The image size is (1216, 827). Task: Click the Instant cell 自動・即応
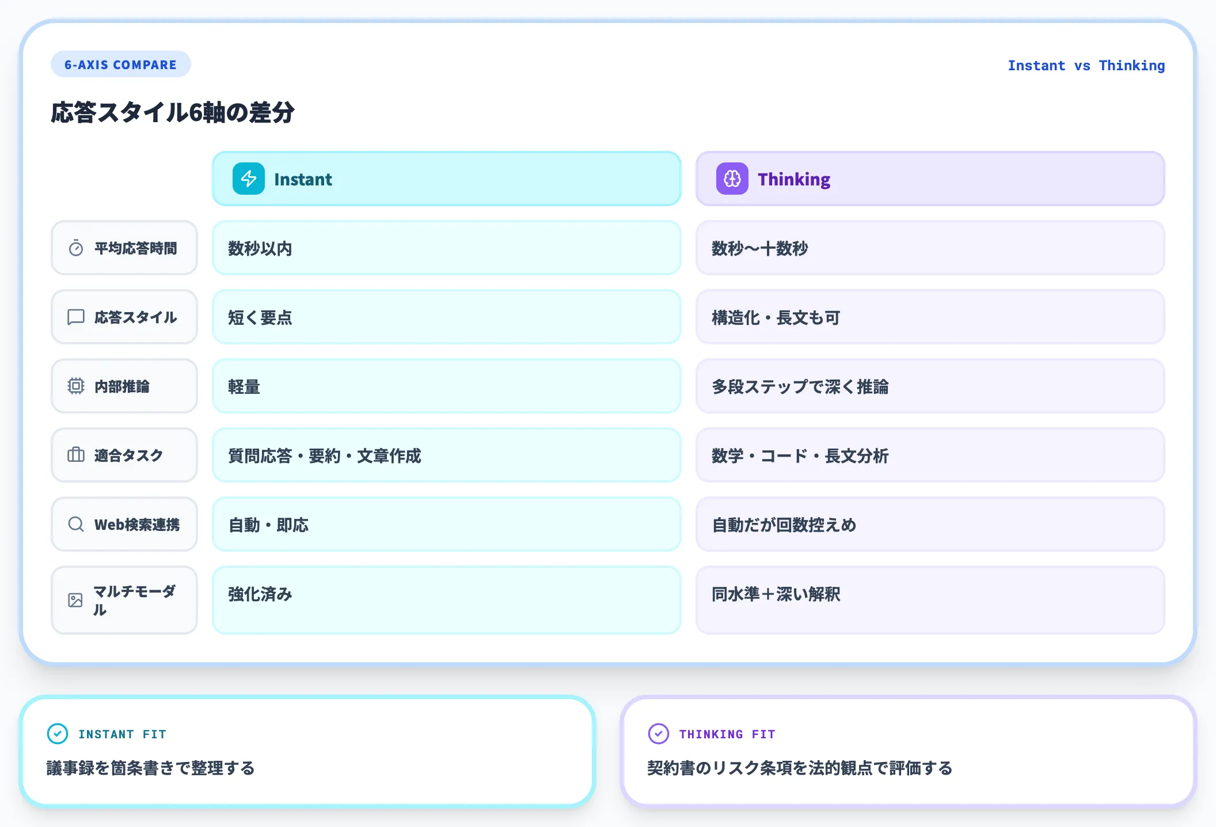click(x=447, y=524)
